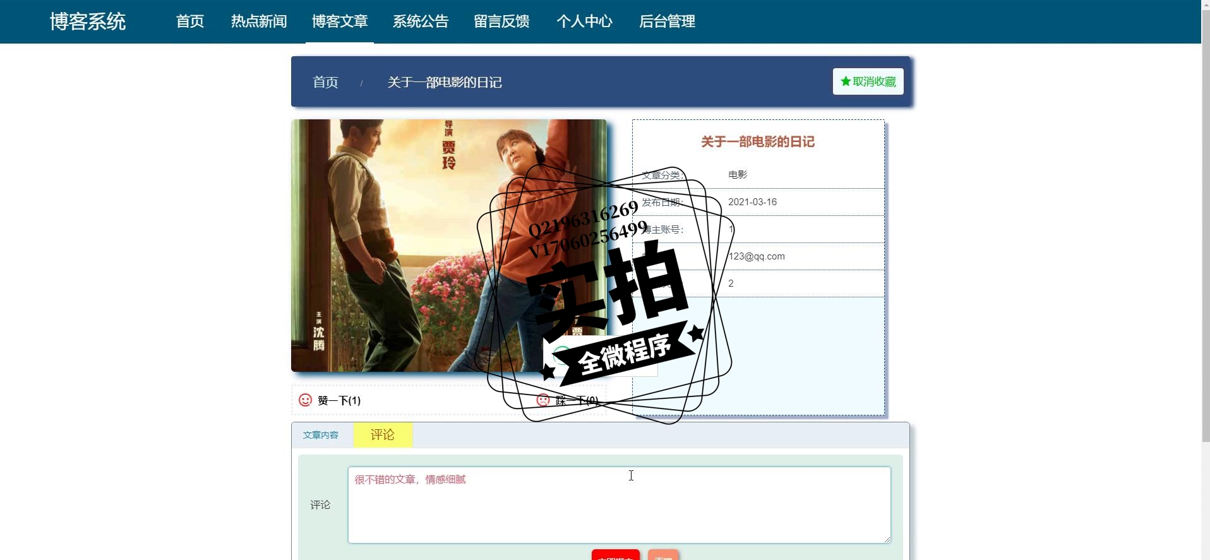The height and width of the screenshot is (560, 1210).
Task: Click the star icon on 取消收藏
Action: [846, 81]
